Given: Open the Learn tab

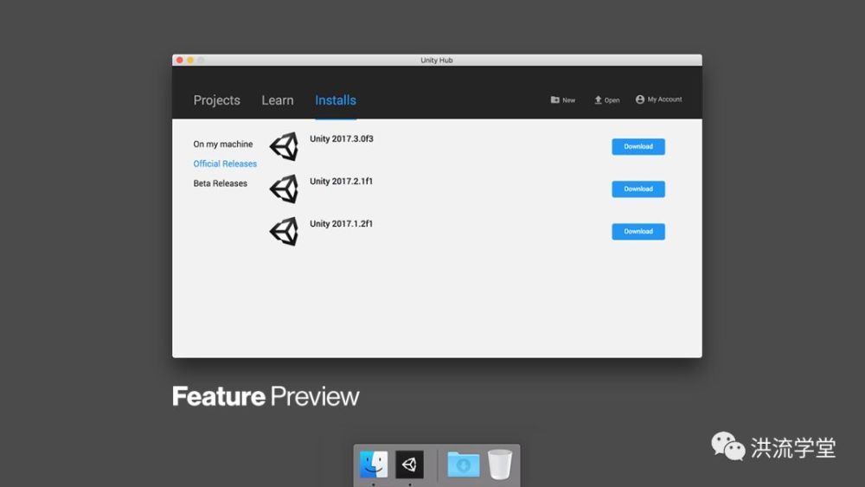Looking at the screenshot, I should [278, 100].
